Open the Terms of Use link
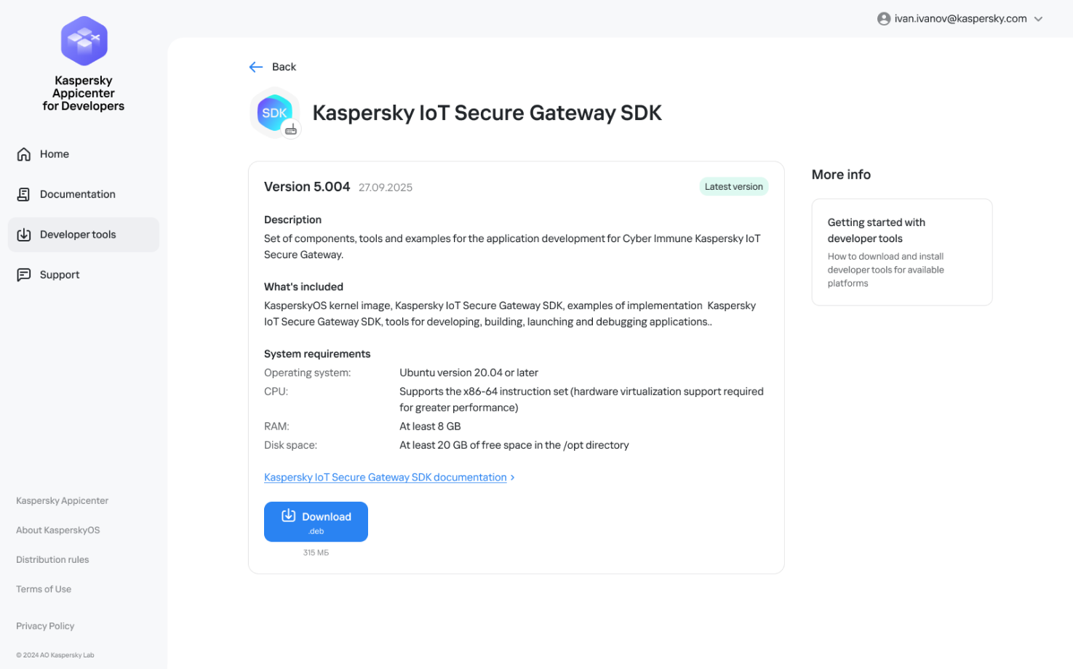The width and height of the screenshot is (1073, 669). point(44,589)
